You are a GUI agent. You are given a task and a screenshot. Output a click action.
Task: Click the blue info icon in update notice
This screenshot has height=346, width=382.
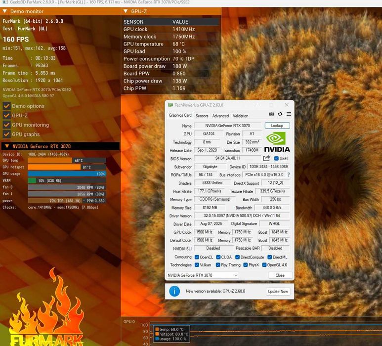point(174,291)
